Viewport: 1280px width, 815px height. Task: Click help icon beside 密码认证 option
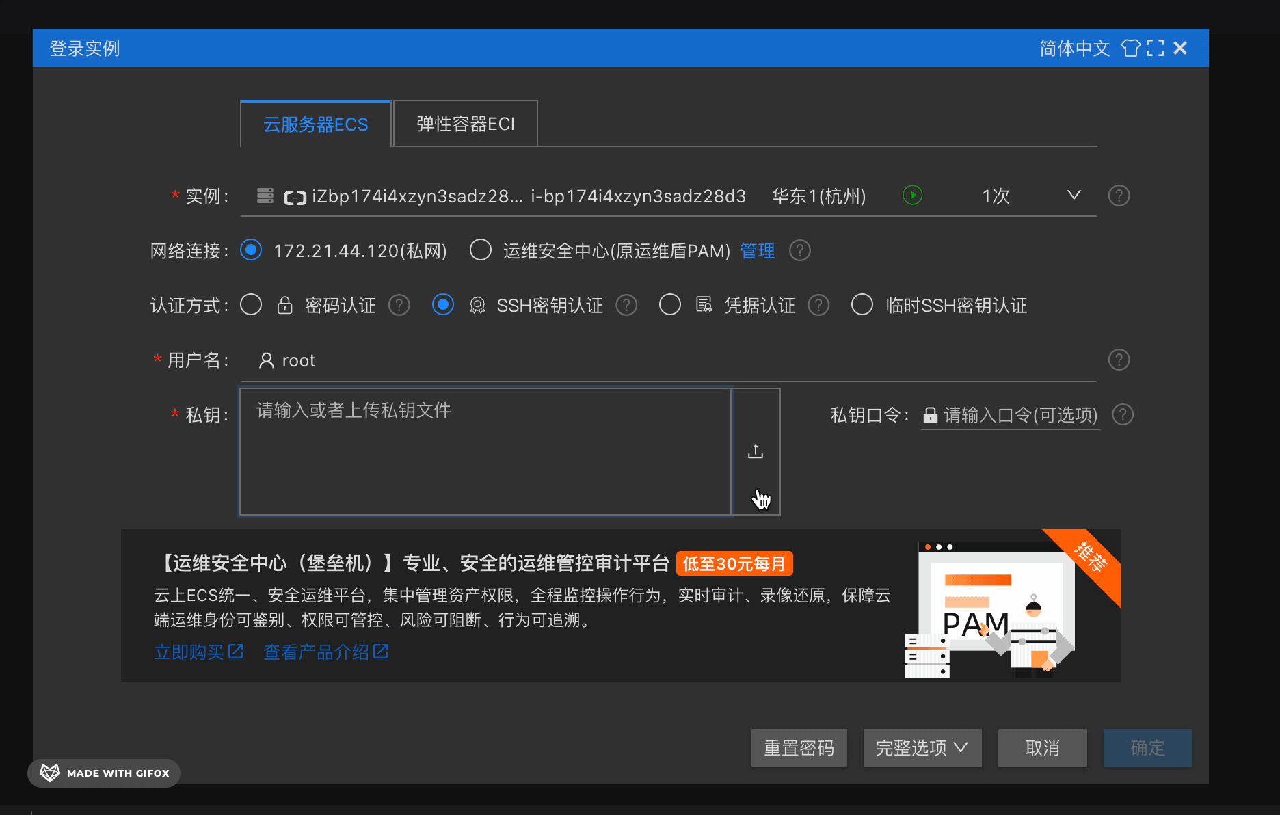(x=399, y=305)
